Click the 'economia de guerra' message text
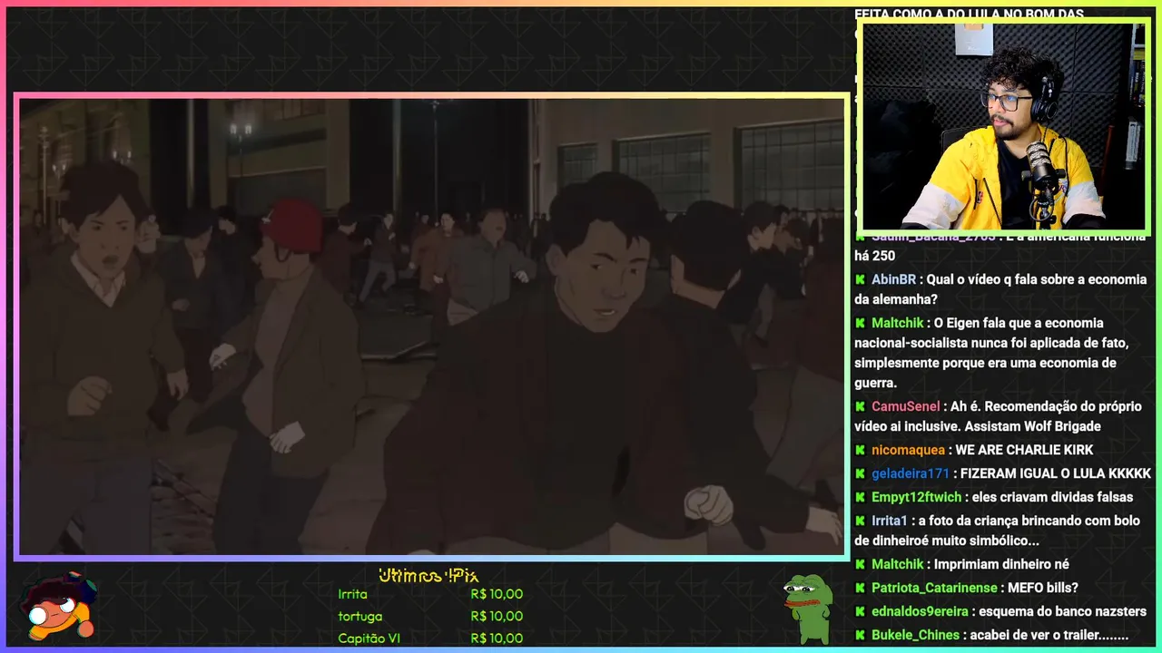1162x653 pixels. pos(991,353)
